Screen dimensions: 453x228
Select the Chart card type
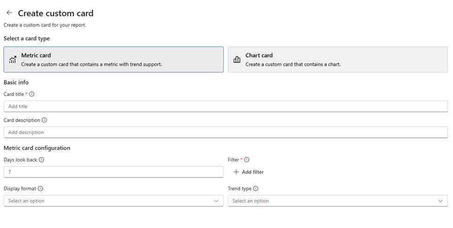tap(338, 60)
